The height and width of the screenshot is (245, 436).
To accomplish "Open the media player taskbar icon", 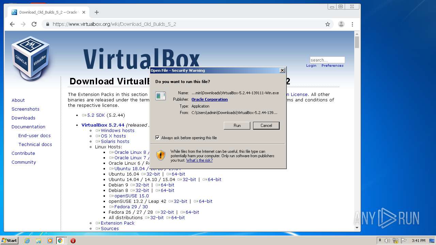I will [x=50, y=241].
